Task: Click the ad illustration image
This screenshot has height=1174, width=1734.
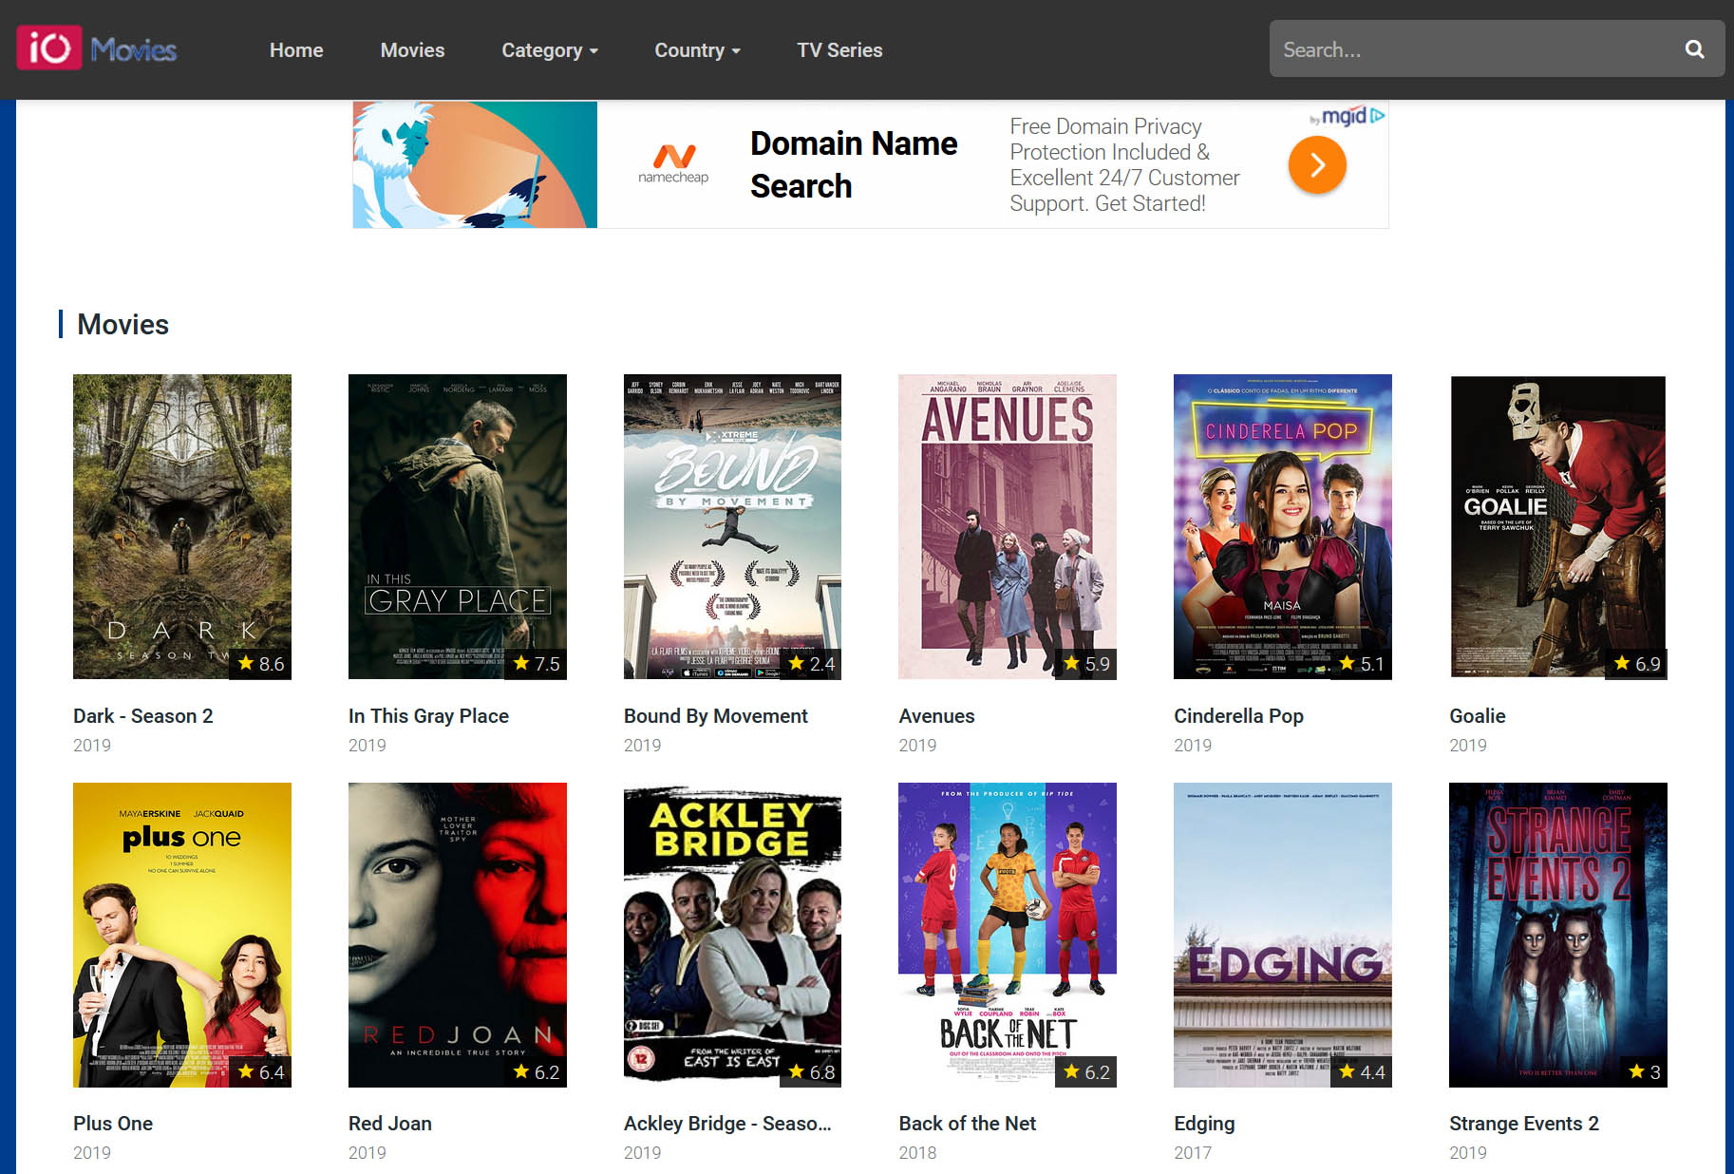Action: click(475, 164)
